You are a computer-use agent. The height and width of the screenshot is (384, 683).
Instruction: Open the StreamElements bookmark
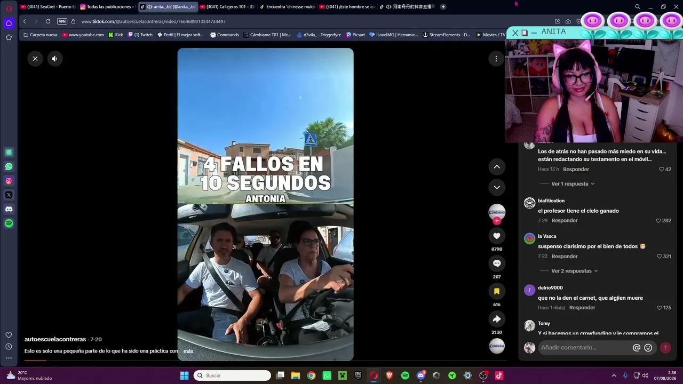point(447,35)
